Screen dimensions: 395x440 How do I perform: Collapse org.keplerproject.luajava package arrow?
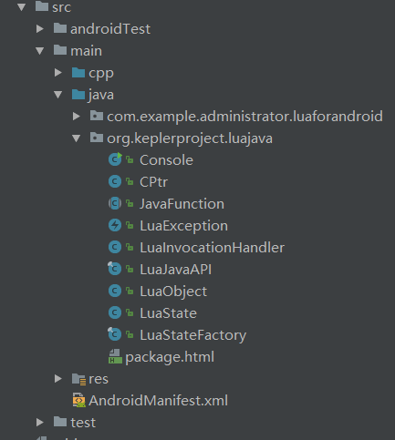[76, 138]
